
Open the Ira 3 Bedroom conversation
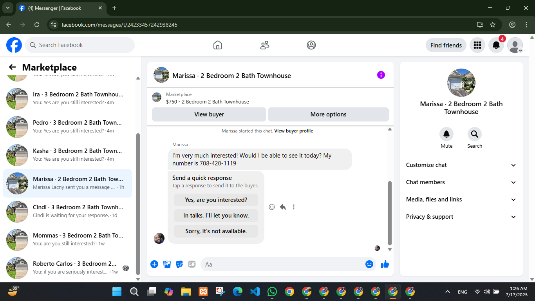pyautogui.click(x=67, y=99)
